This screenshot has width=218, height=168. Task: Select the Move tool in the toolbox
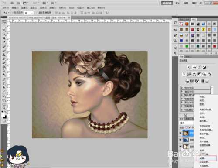pos(4,22)
